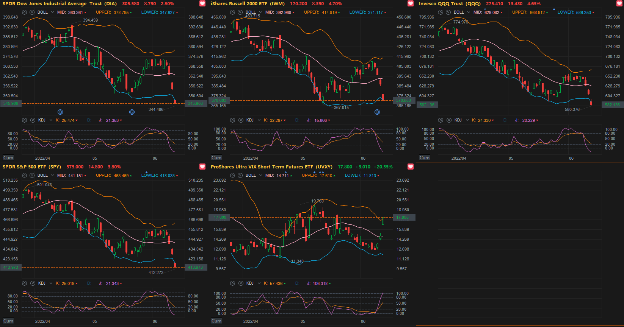Open KDJ settings gear on SPY chart
This screenshot has width=624, height=327.
(25, 283)
